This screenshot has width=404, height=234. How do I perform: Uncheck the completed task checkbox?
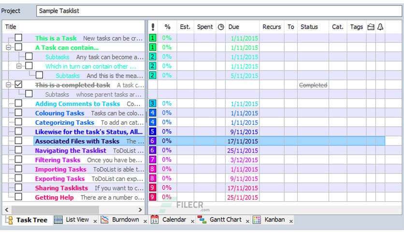18,85
